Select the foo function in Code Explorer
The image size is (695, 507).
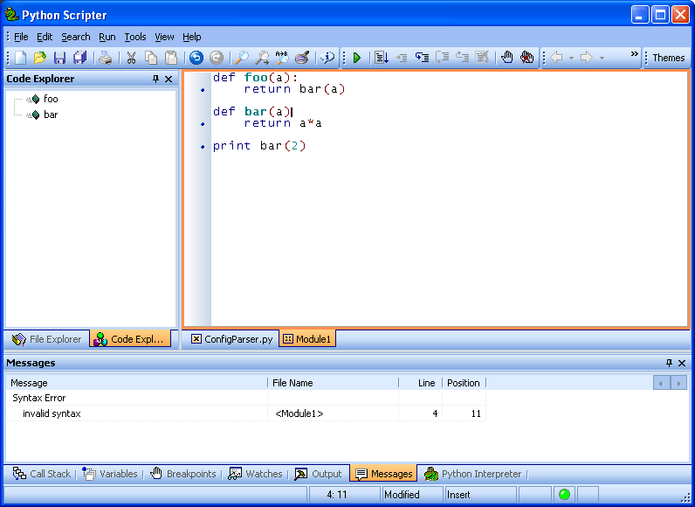51,99
